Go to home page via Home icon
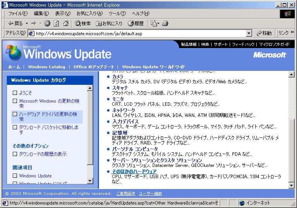 click(x=65, y=23)
